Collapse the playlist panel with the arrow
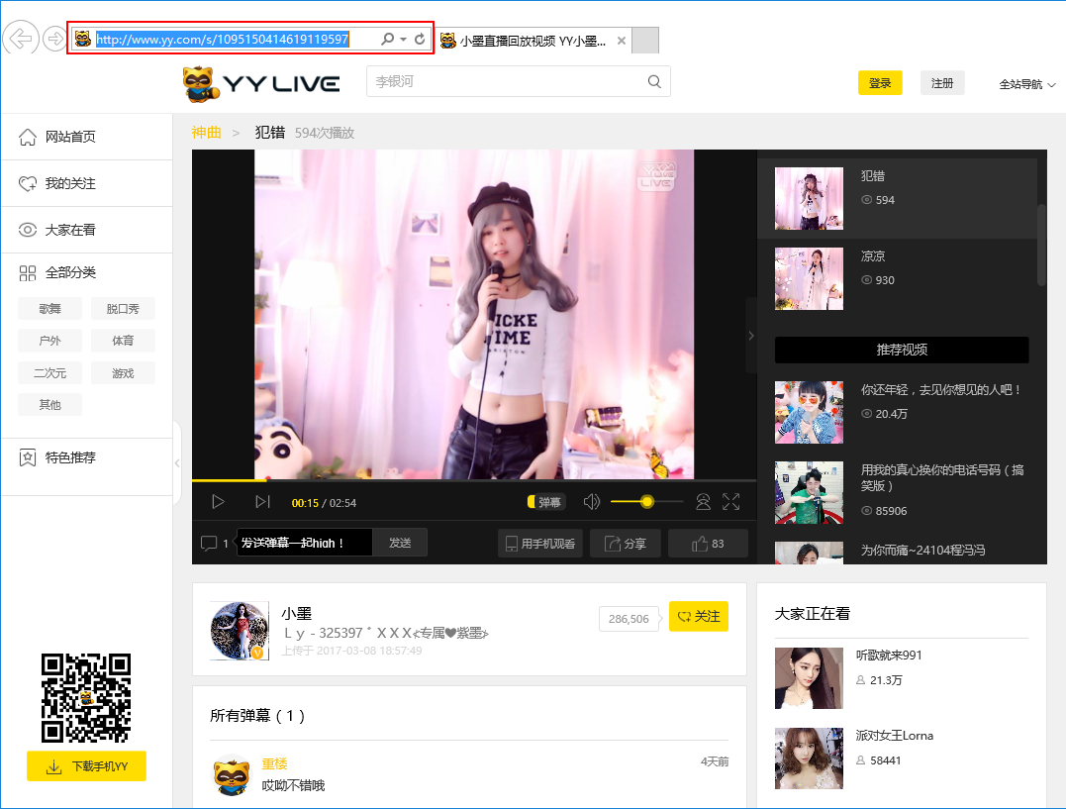Image resolution: width=1066 pixels, height=809 pixels. 751,336
